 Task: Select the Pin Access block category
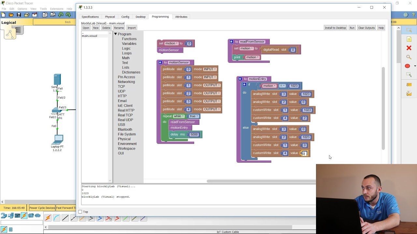click(x=126, y=77)
